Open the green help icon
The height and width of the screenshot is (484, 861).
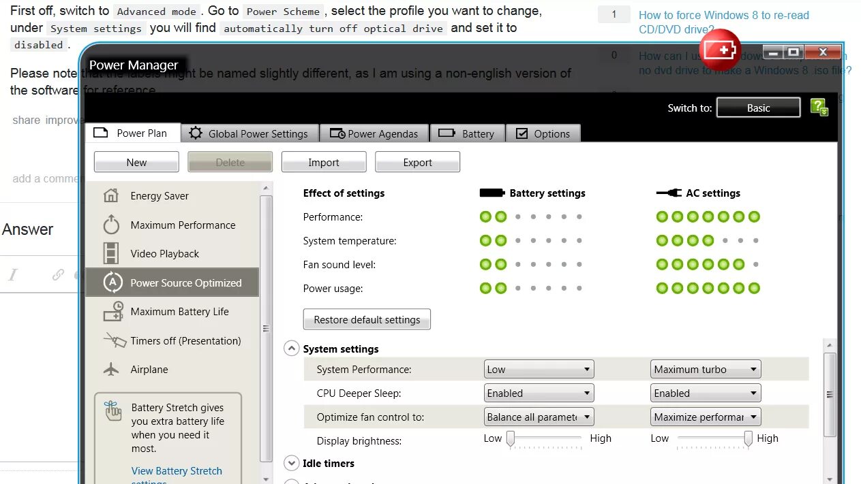click(x=819, y=108)
